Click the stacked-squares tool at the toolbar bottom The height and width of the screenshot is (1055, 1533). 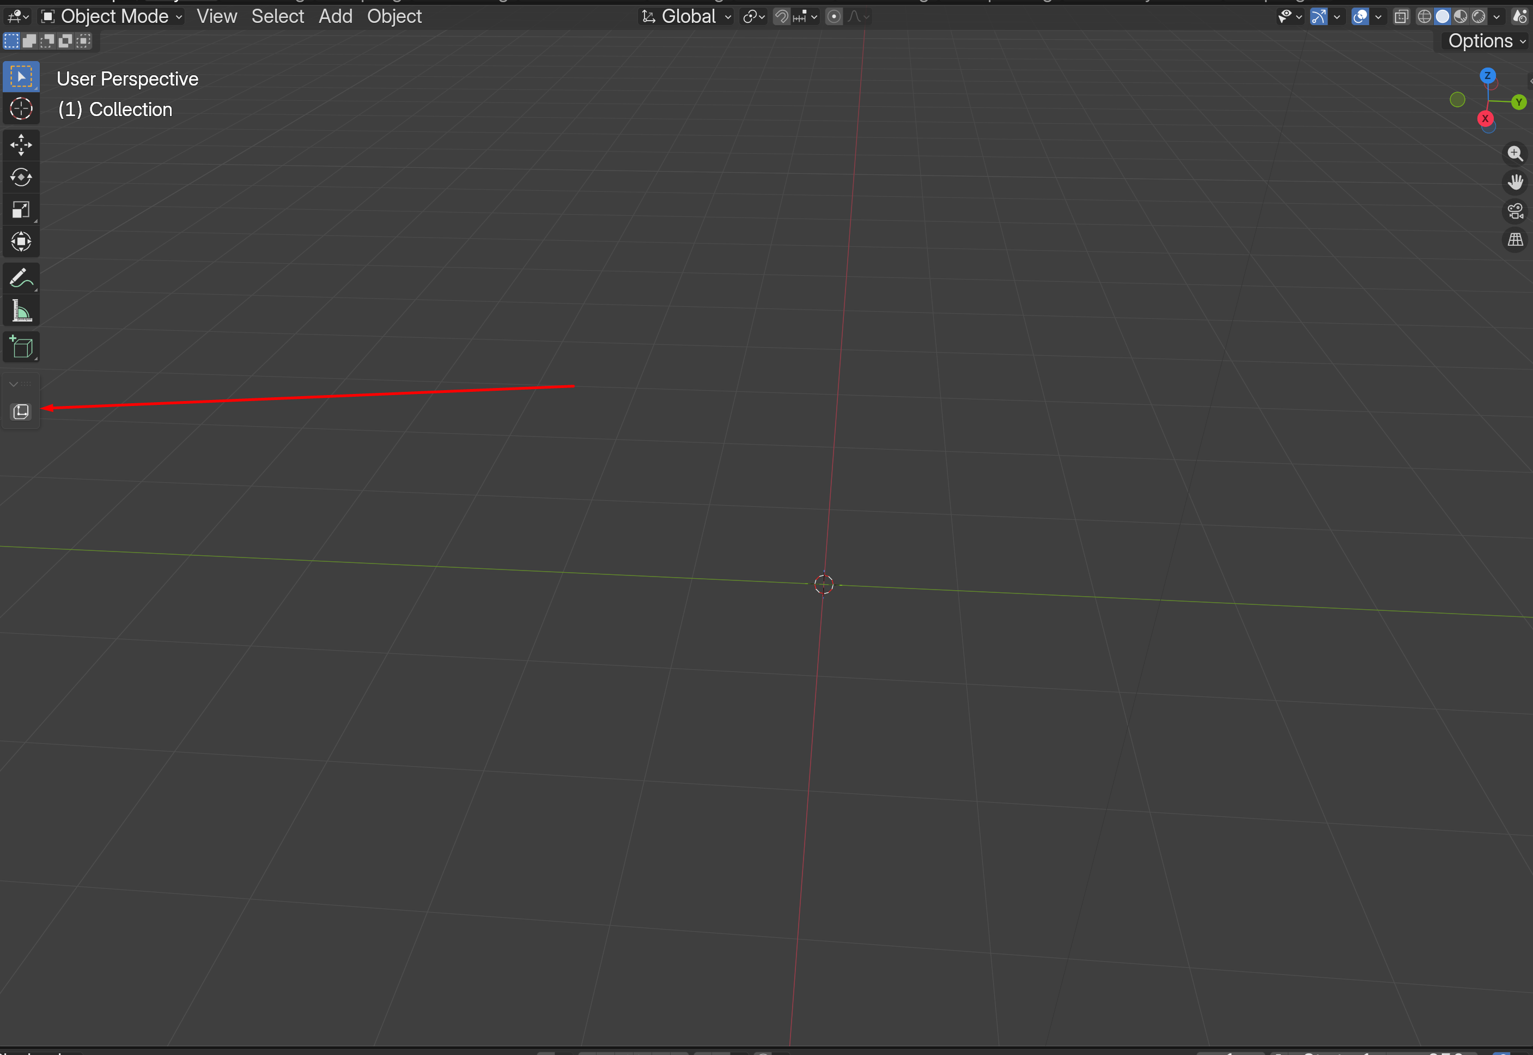click(x=21, y=412)
